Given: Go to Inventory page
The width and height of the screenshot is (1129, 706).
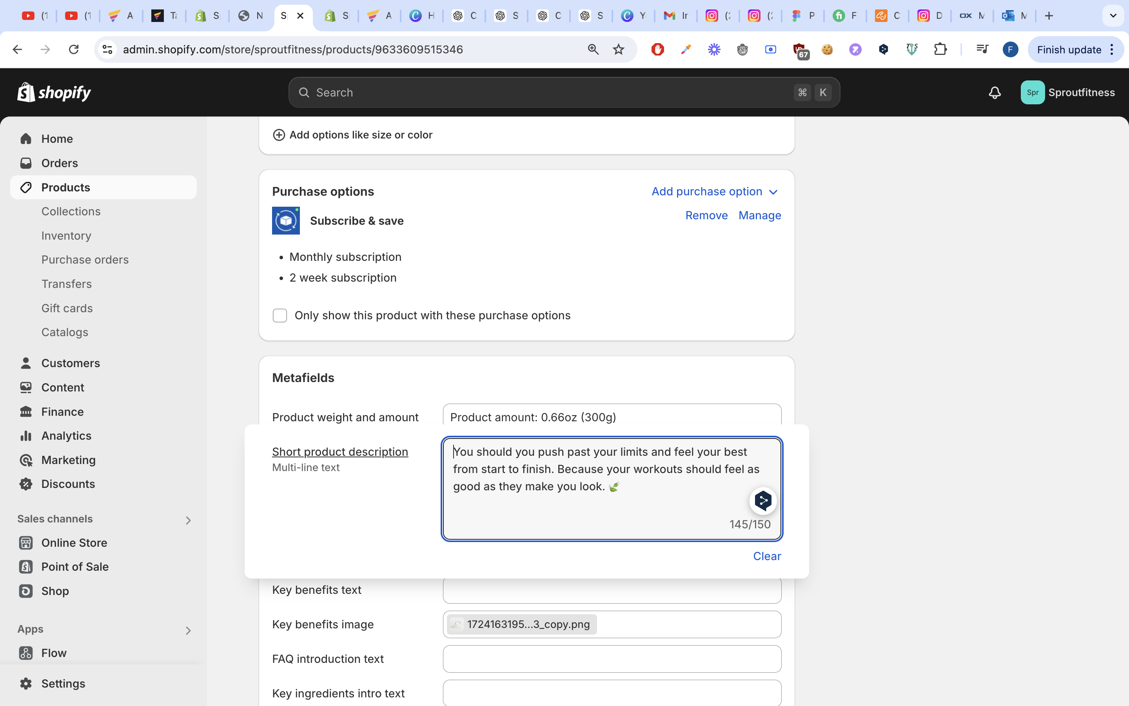Looking at the screenshot, I should coord(66,236).
